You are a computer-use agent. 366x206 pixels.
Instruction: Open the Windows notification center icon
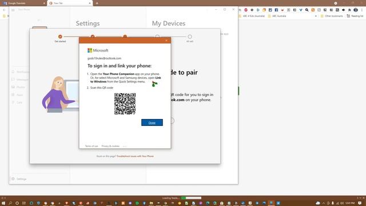click(x=360, y=203)
